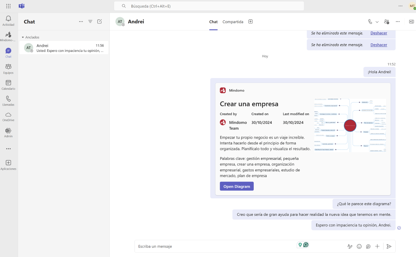Open message format options icon
This screenshot has height=257, width=416.
pyautogui.click(x=350, y=246)
